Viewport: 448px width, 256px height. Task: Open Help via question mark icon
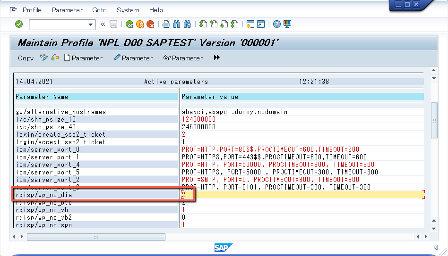click(276, 24)
